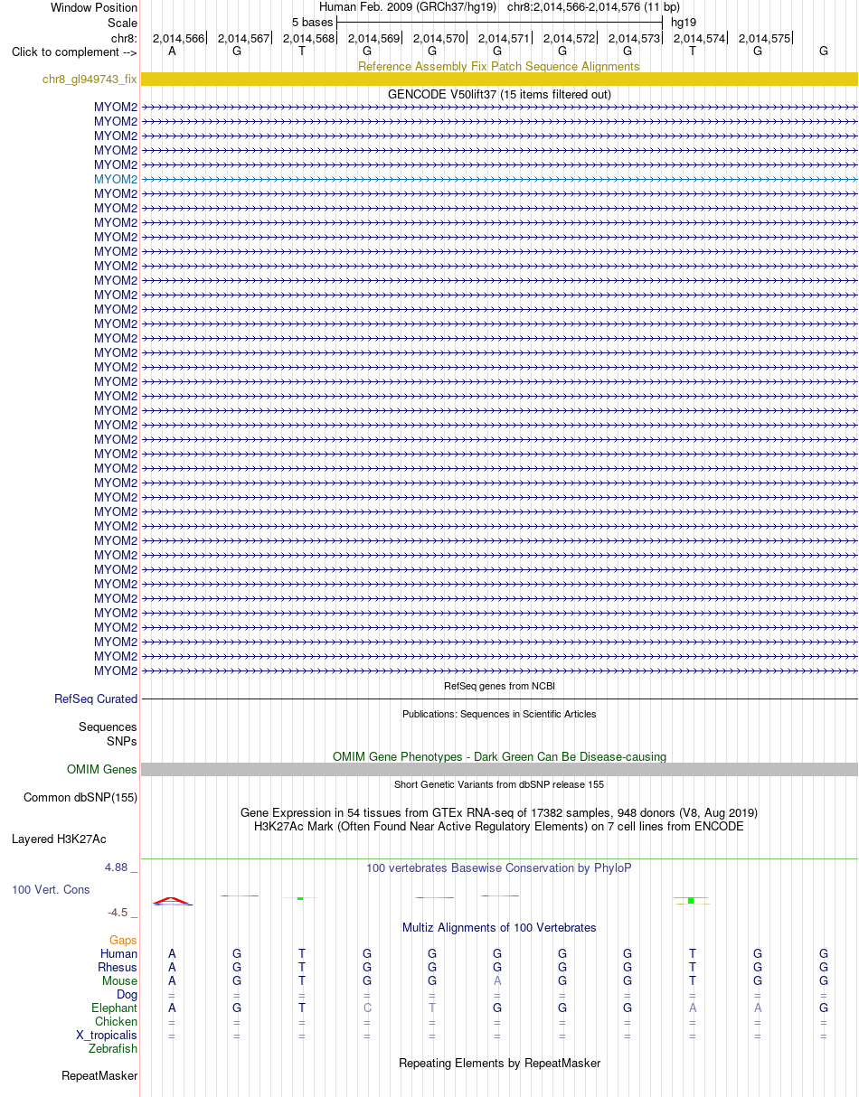Click the yellow fix patch alignment bar
This screenshot has width=859, height=1097.
click(499, 80)
